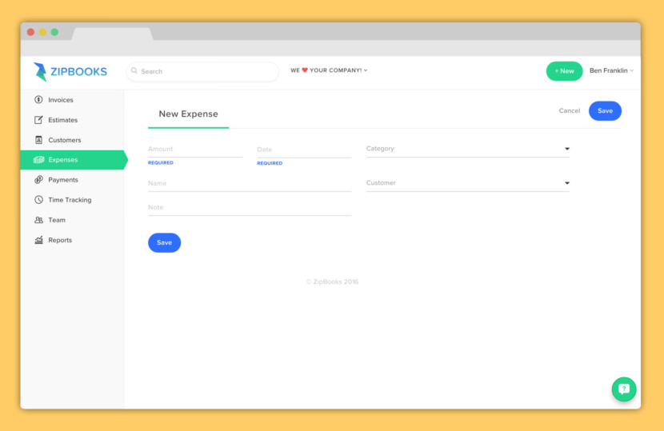
Task: Open the company switcher dropdown
Action: pyautogui.click(x=329, y=70)
